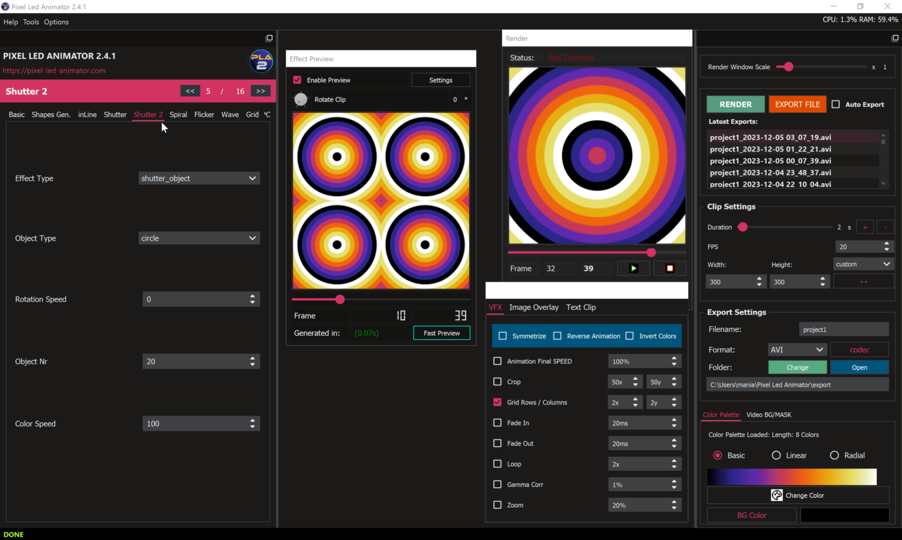The width and height of the screenshot is (902, 540).
Task: Open the Tools menu
Action: (x=31, y=22)
